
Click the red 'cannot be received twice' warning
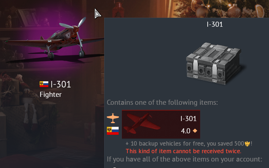pyautogui.click(x=184, y=151)
